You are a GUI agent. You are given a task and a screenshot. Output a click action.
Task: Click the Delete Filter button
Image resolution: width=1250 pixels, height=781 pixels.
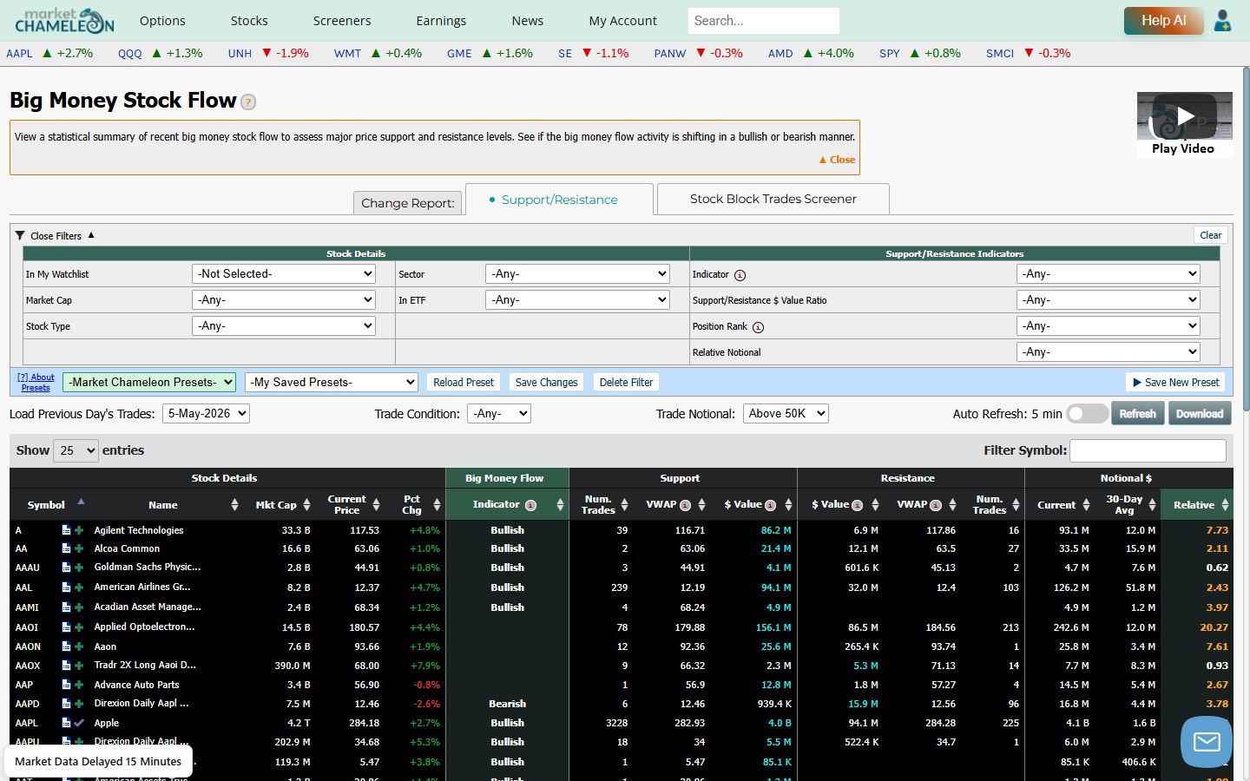[x=626, y=382]
